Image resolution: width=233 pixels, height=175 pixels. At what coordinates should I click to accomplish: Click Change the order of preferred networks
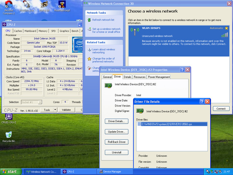click(x=103, y=60)
